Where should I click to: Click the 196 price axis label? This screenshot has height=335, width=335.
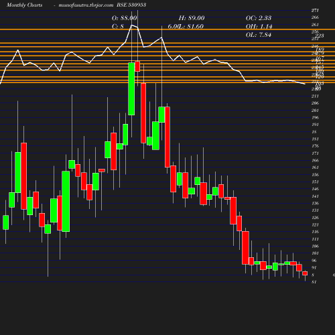pos(315,117)
